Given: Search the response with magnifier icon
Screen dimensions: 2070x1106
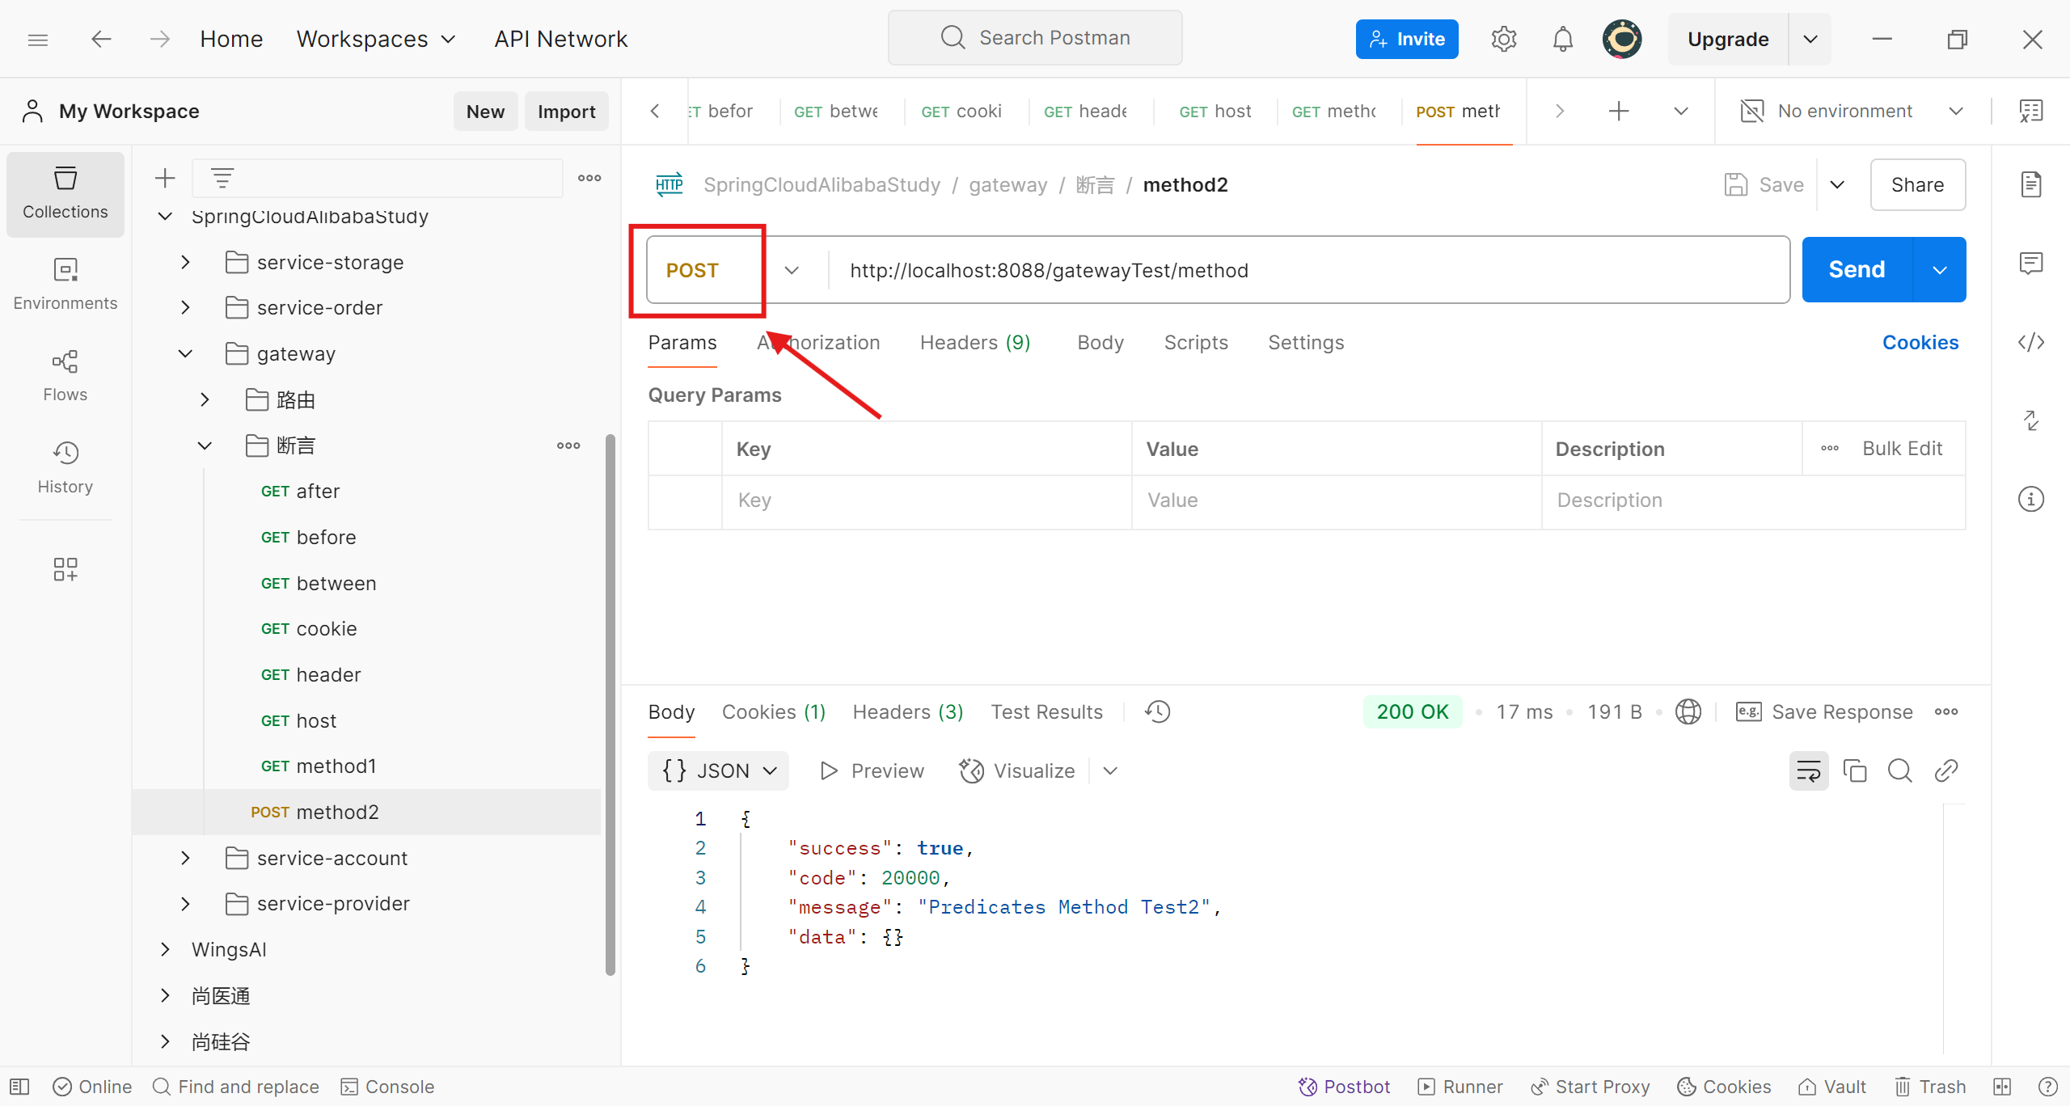Looking at the screenshot, I should 1899,770.
